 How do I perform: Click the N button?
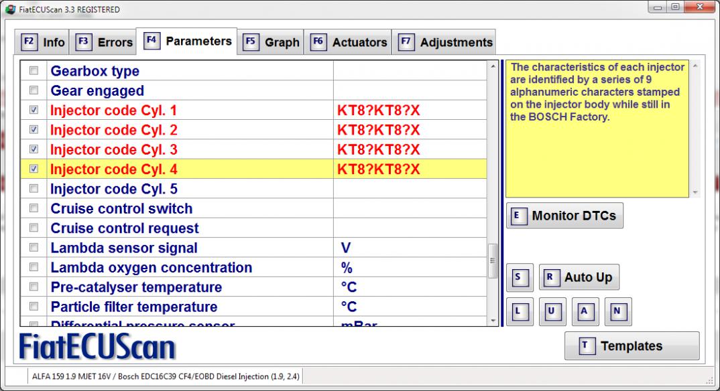(x=618, y=312)
